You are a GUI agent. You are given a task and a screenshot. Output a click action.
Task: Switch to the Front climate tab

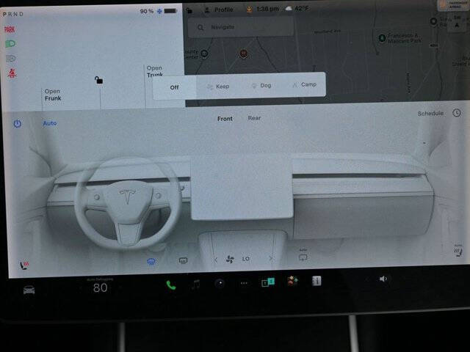point(225,119)
